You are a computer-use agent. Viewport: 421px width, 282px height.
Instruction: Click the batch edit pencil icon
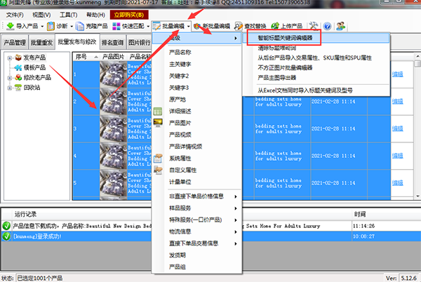pos(156,26)
